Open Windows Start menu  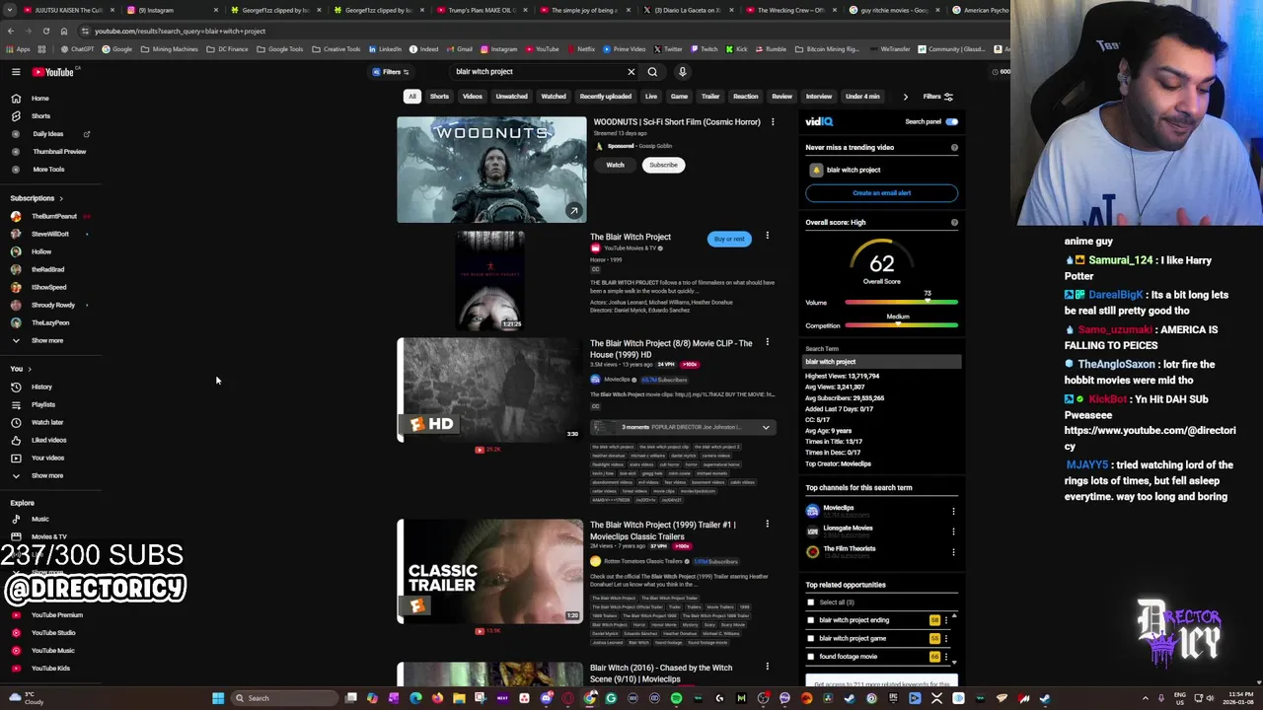click(x=218, y=698)
